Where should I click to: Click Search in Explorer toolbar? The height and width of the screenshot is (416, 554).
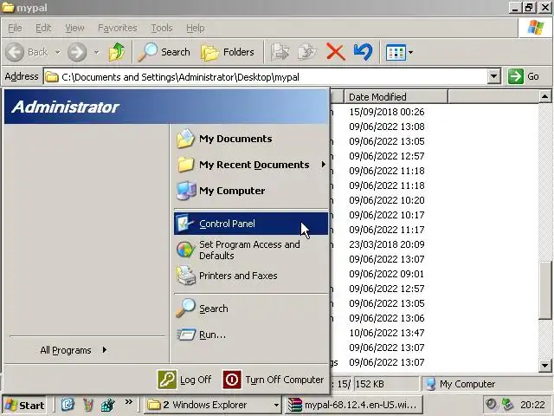click(164, 52)
